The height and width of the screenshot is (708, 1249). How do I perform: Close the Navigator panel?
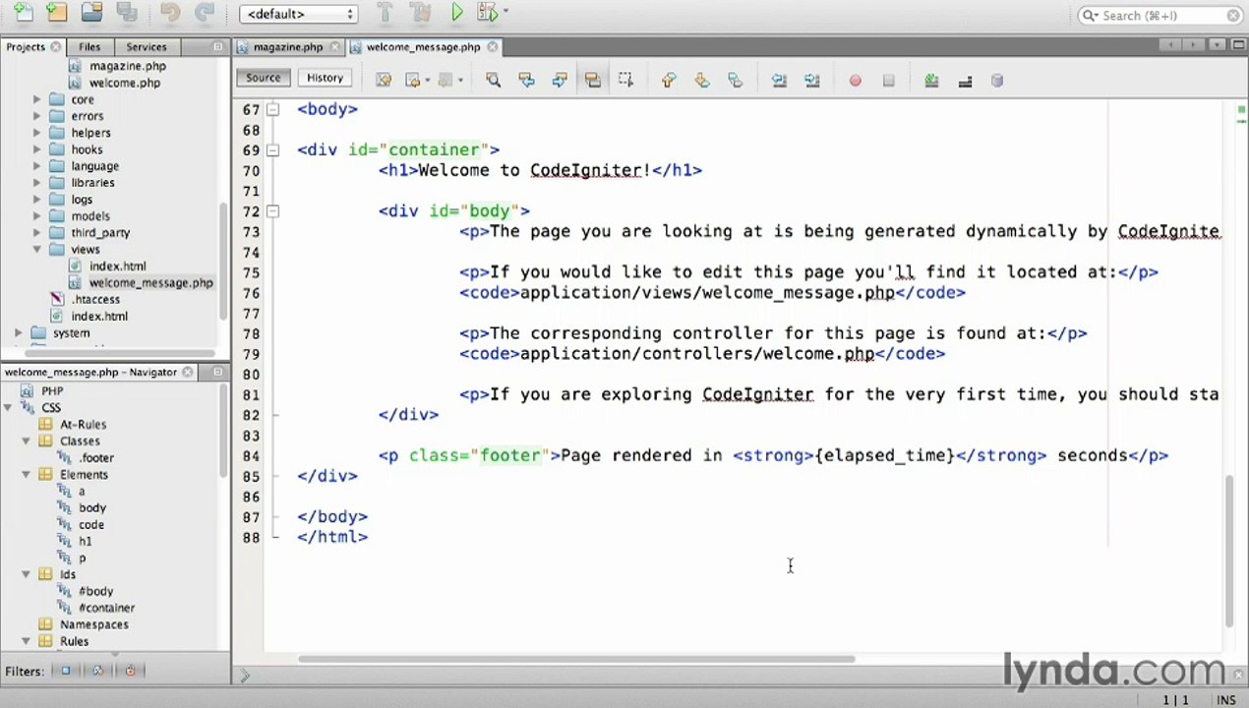(189, 372)
